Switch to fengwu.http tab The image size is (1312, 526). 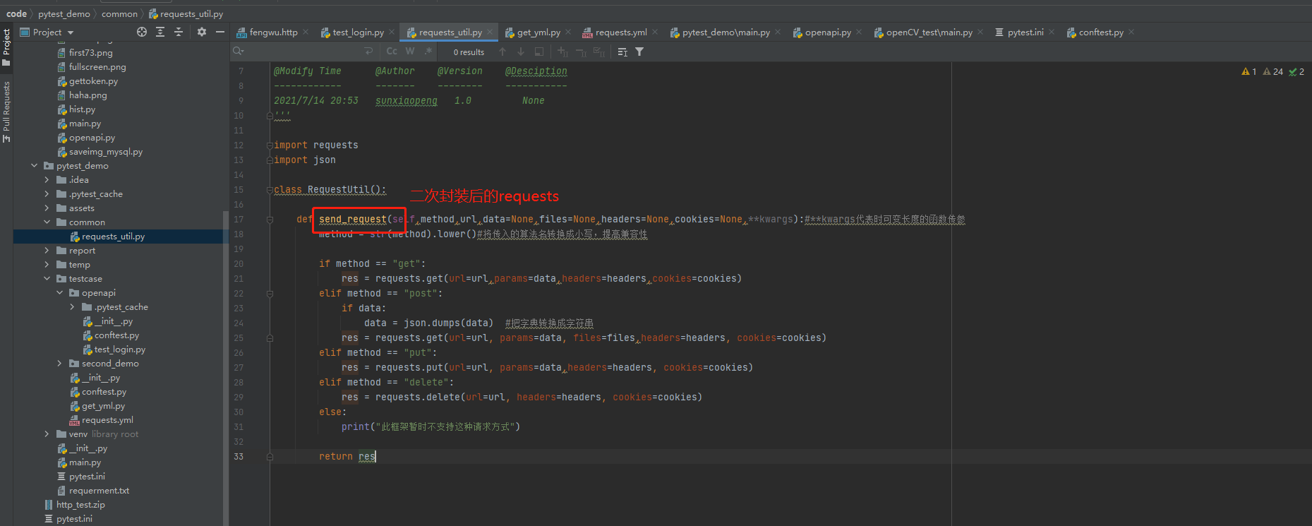coord(273,32)
